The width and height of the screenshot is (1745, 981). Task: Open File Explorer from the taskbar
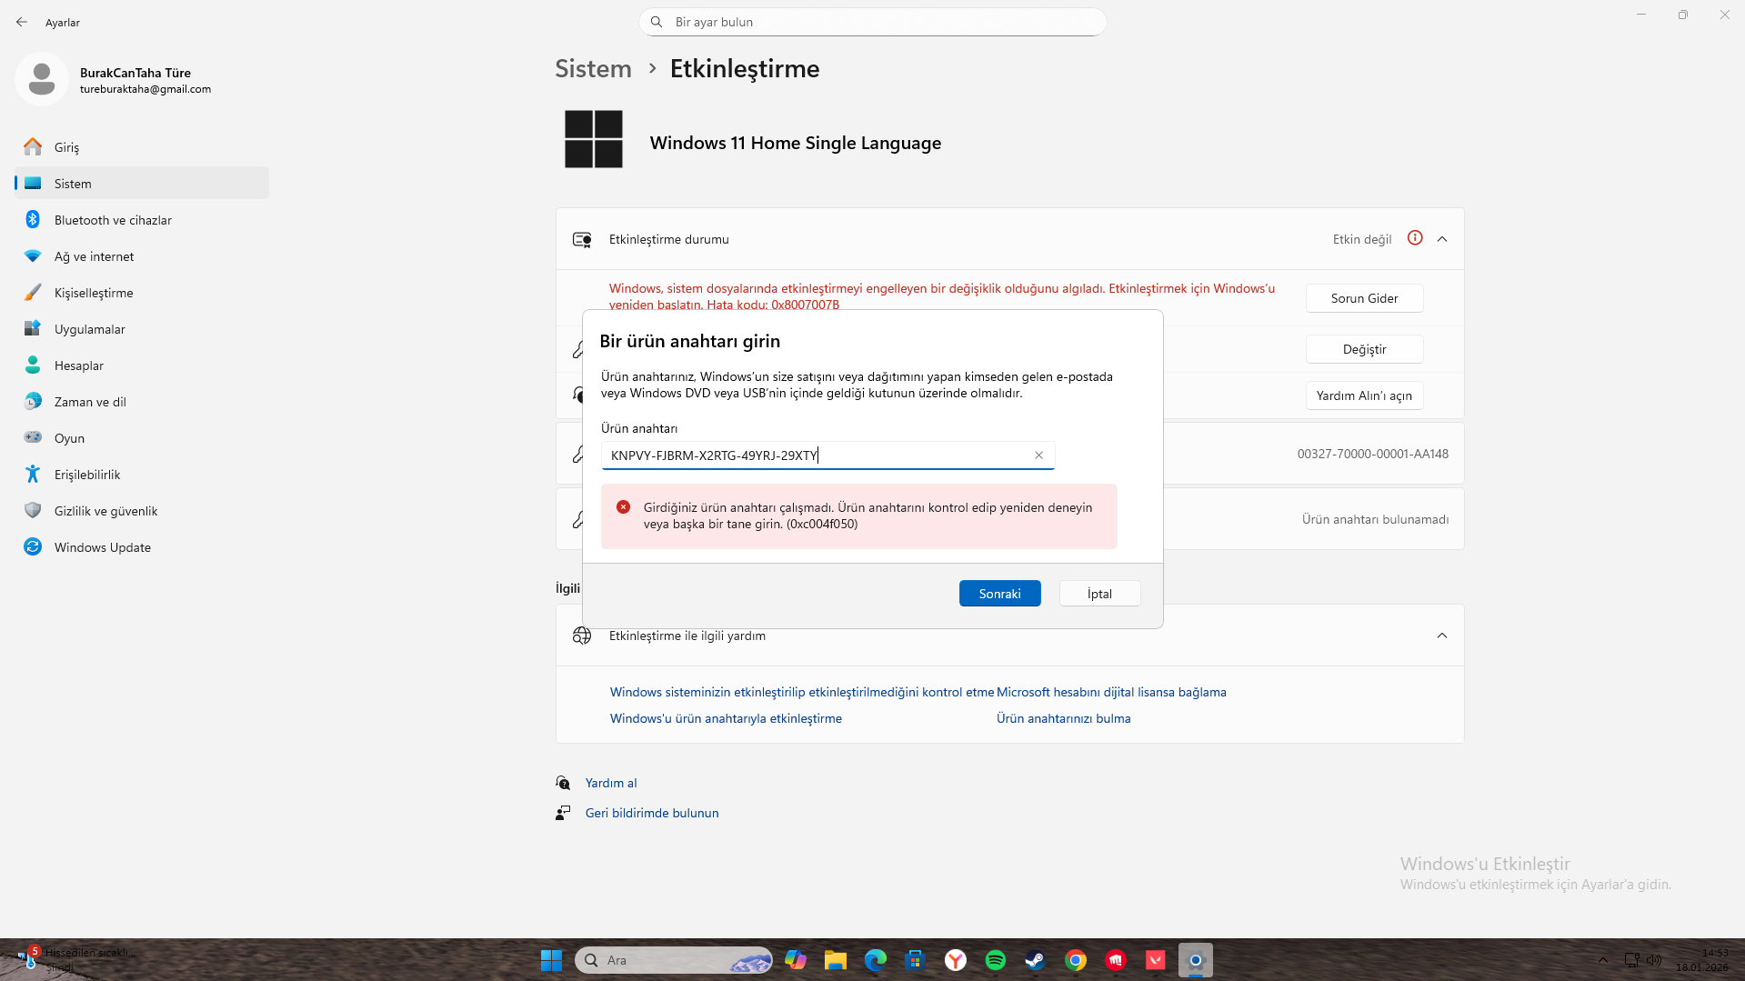836,960
